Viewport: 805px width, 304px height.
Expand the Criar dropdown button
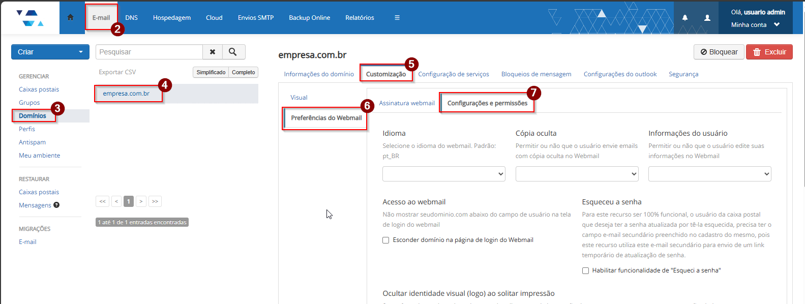coord(50,52)
